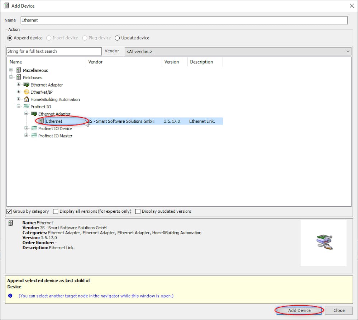Click the Profinet IO Master icon
358x320 pixels.
click(x=34, y=135)
